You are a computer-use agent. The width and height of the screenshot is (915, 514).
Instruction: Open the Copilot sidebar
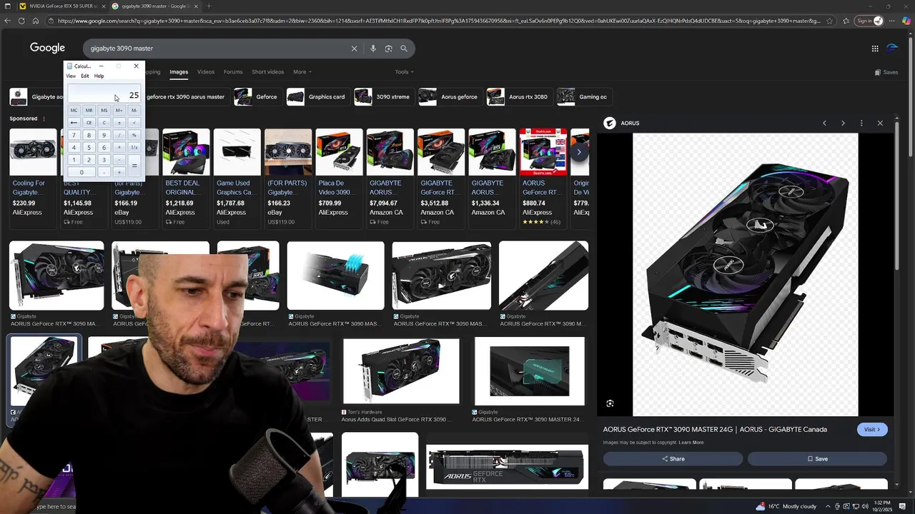pyautogui.click(x=906, y=21)
